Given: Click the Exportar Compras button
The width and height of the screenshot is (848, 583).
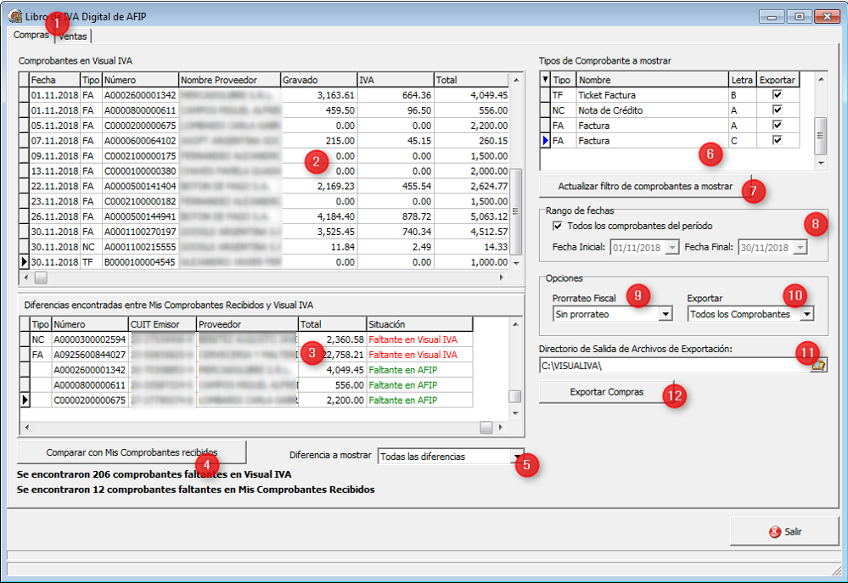Looking at the screenshot, I should 606,392.
